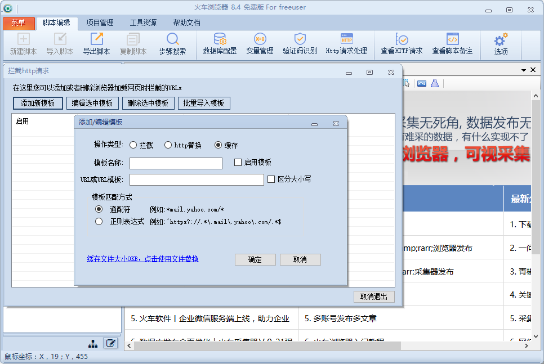
Task: Open 变量管理 variable manager
Action: [260, 44]
